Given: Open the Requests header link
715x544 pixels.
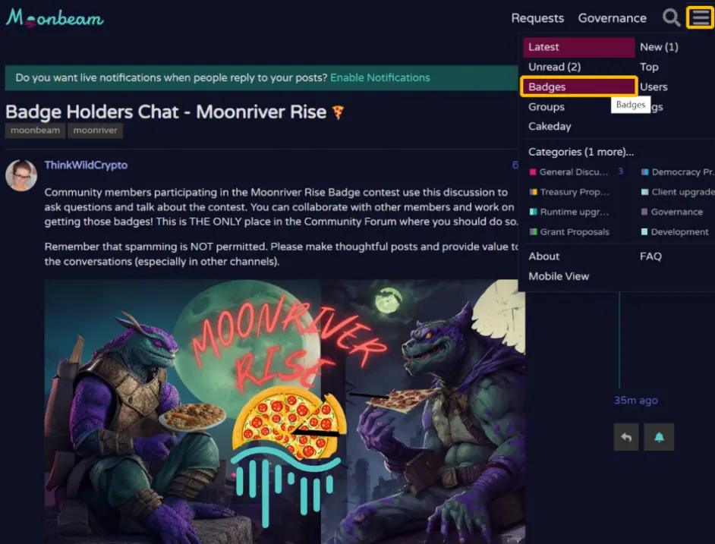Looking at the screenshot, I should (x=537, y=18).
